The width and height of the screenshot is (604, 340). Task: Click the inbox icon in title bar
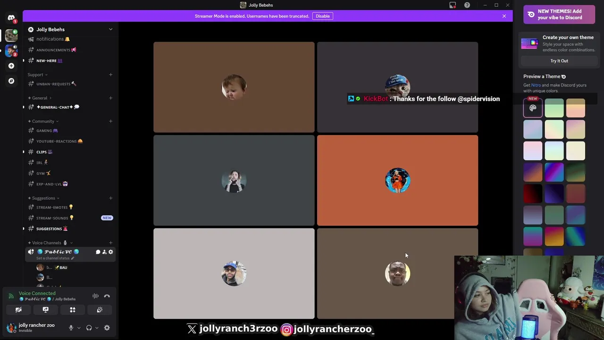coord(453,5)
